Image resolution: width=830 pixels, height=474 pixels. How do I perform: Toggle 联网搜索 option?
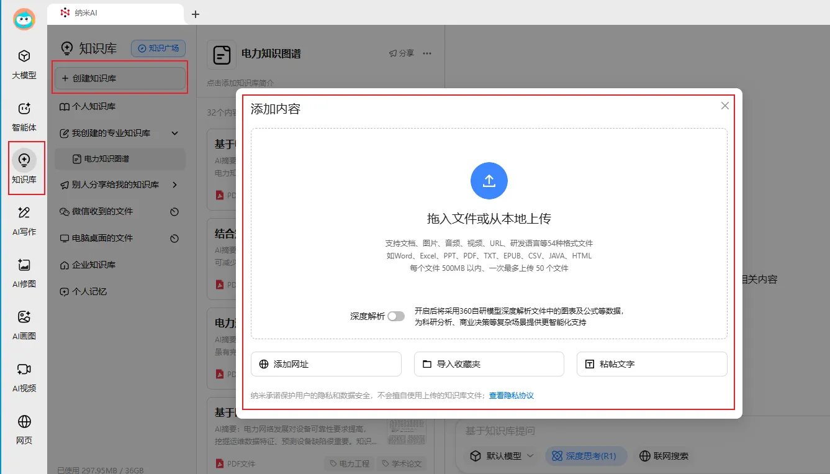[x=664, y=456]
